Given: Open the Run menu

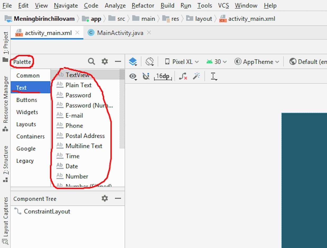Looking at the screenshot, I should (x=186, y=6).
